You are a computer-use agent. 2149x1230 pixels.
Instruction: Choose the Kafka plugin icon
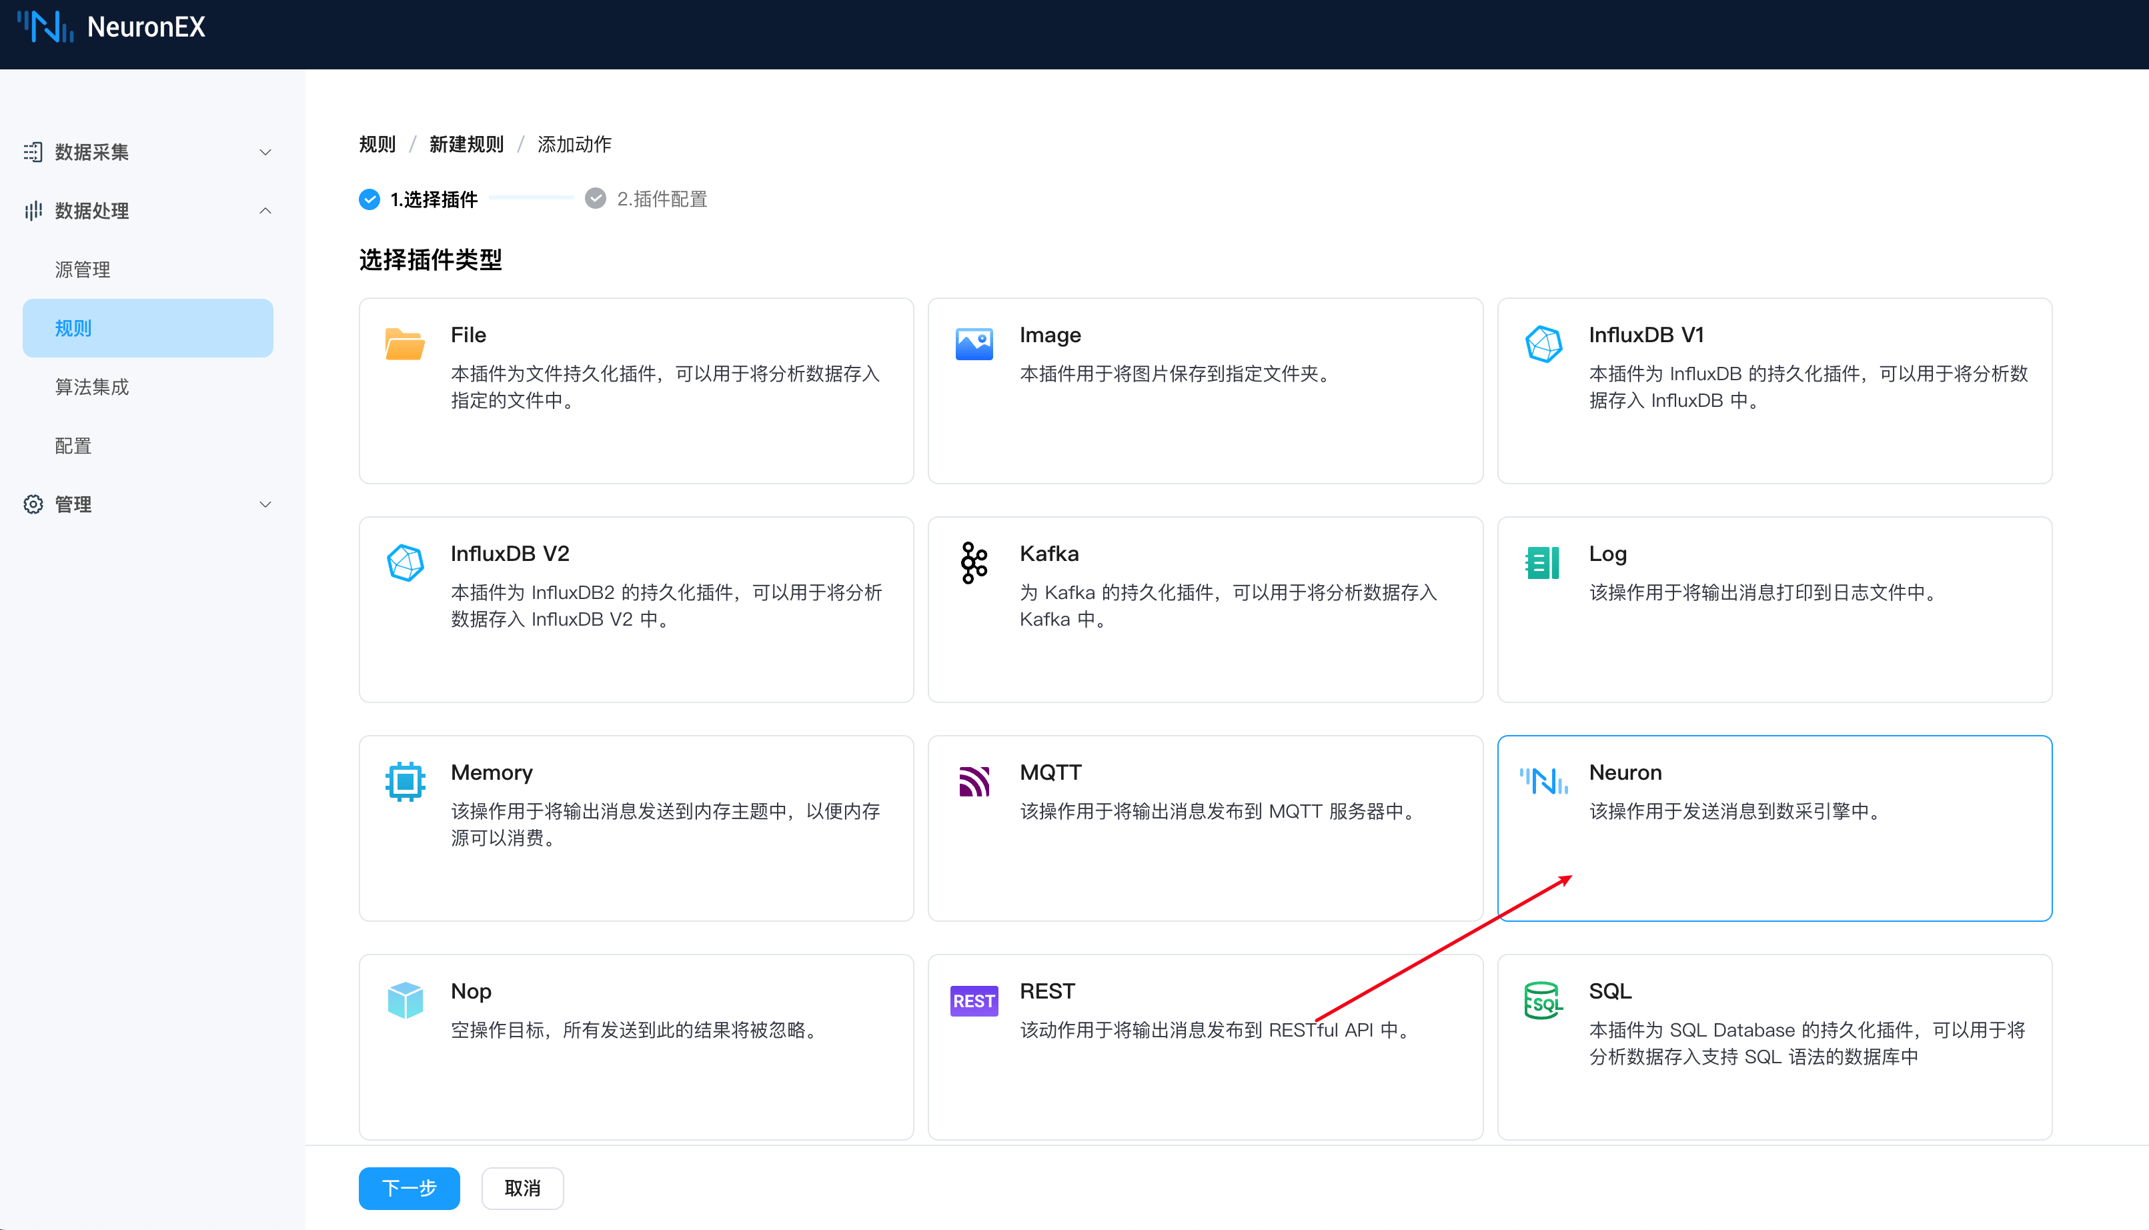[973, 562]
